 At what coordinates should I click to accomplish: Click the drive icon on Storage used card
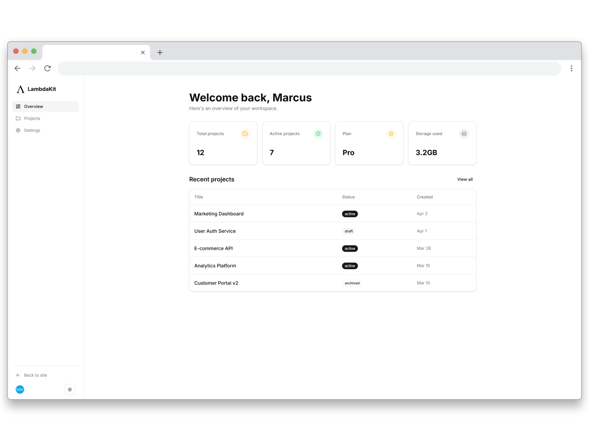[x=464, y=134]
